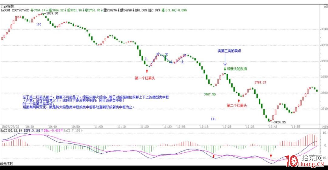The height and width of the screenshot is (170, 328).
Task: Click the green price label 3767.50
Action: click(210, 94)
